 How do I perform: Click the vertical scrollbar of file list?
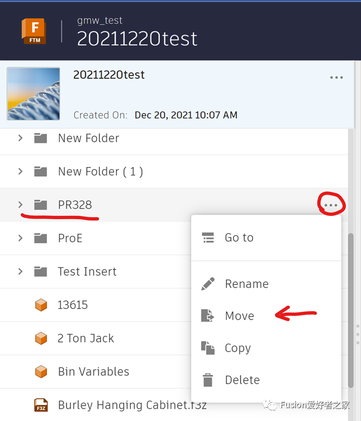[x=351, y=309]
